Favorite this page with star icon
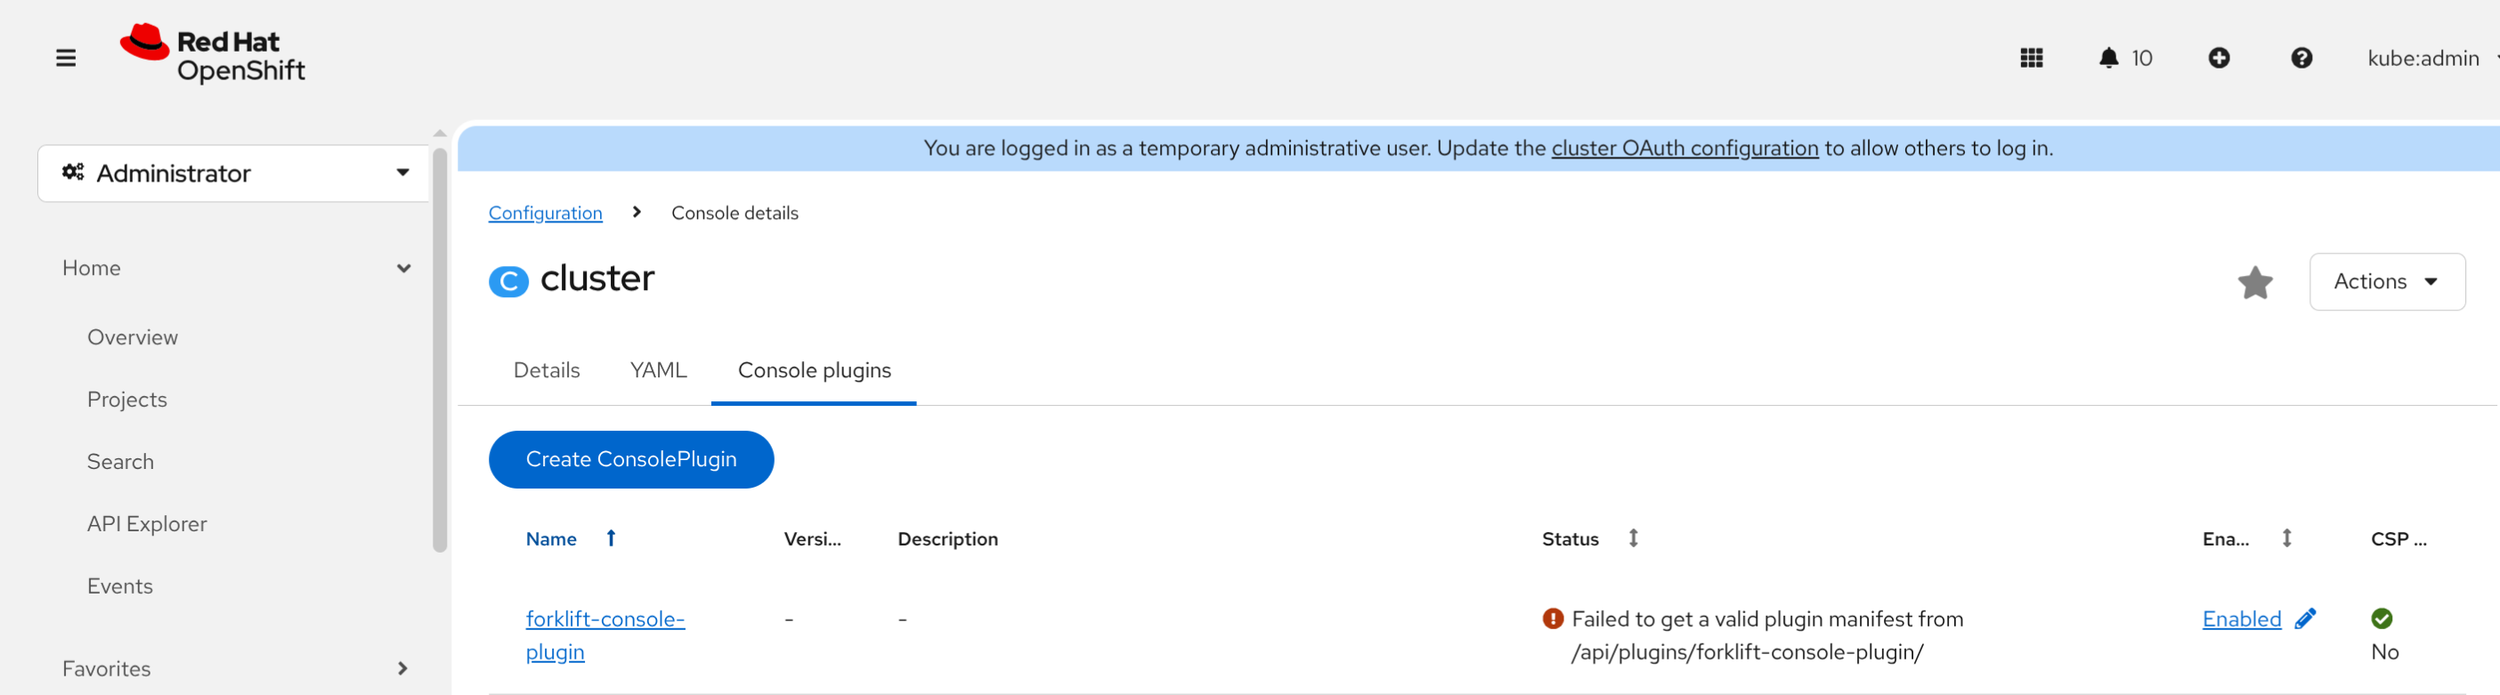Viewport: 2500px width, 695px height. [2254, 282]
